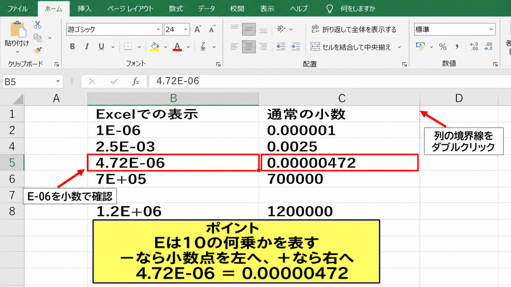Align text to top
This screenshot has width=511, height=287.
[234, 29]
